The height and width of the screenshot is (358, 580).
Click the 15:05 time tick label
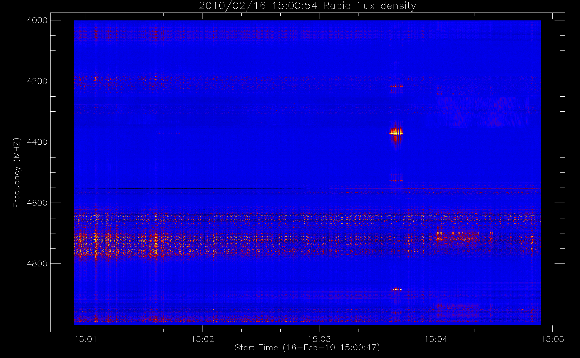click(552, 339)
